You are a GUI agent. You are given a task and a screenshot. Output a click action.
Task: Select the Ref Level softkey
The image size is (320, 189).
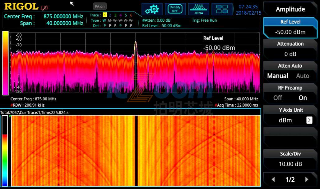pyautogui.click(x=290, y=28)
